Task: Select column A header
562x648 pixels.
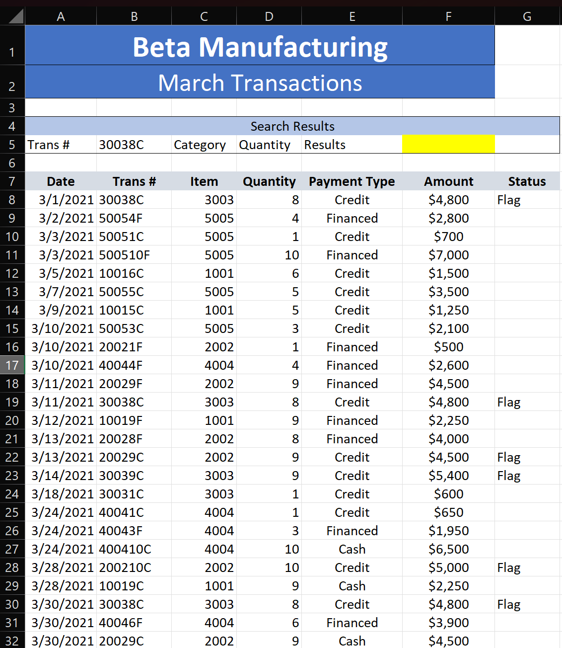Action: click(61, 16)
